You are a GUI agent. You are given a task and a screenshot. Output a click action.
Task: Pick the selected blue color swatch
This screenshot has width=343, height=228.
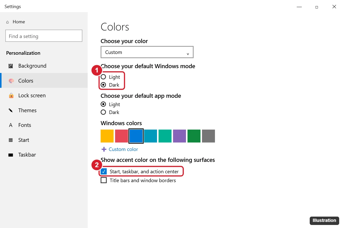click(x=136, y=136)
